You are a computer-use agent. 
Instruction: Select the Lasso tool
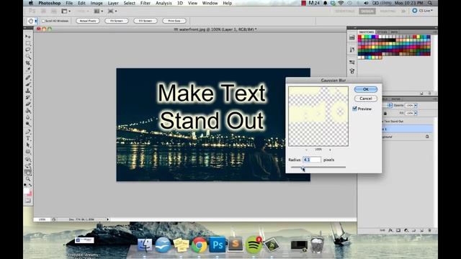point(28,50)
